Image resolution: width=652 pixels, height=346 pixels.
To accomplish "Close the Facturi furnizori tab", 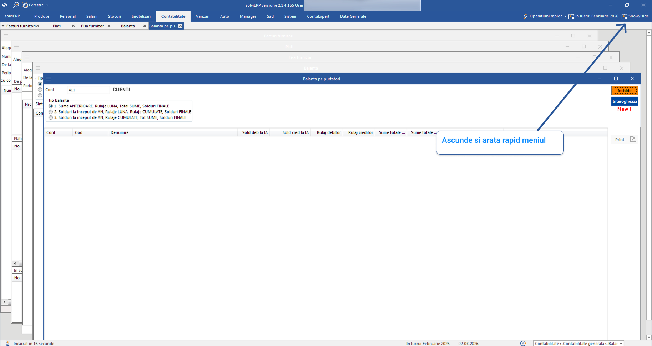I will click(38, 26).
